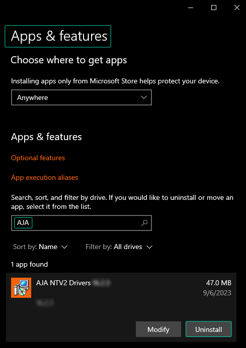Click the magnifier search icon

coord(144,223)
